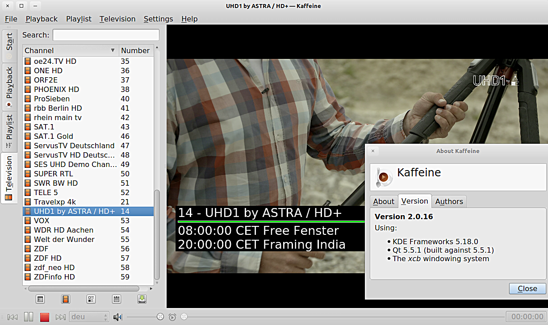Image resolution: width=548 pixels, height=325 pixels.
Task: Switch to the Start side tab
Action: (x=9, y=46)
